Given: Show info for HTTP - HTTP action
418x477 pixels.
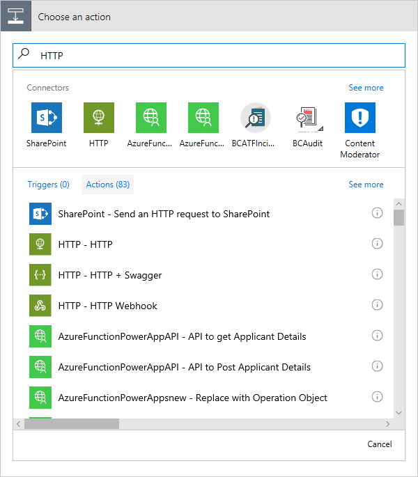Looking at the screenshot, I should pos(377,243).
